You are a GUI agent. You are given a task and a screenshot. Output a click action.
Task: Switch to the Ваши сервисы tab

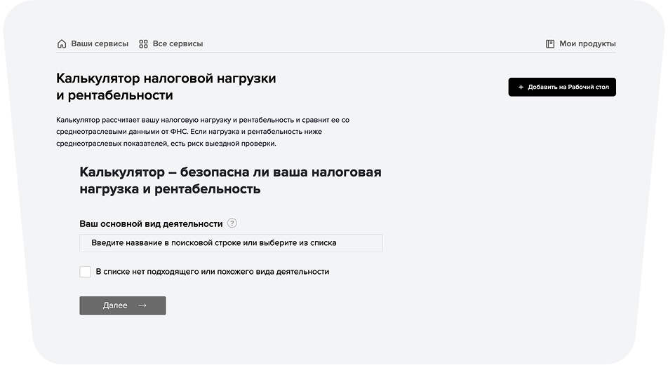pos(93,44)
